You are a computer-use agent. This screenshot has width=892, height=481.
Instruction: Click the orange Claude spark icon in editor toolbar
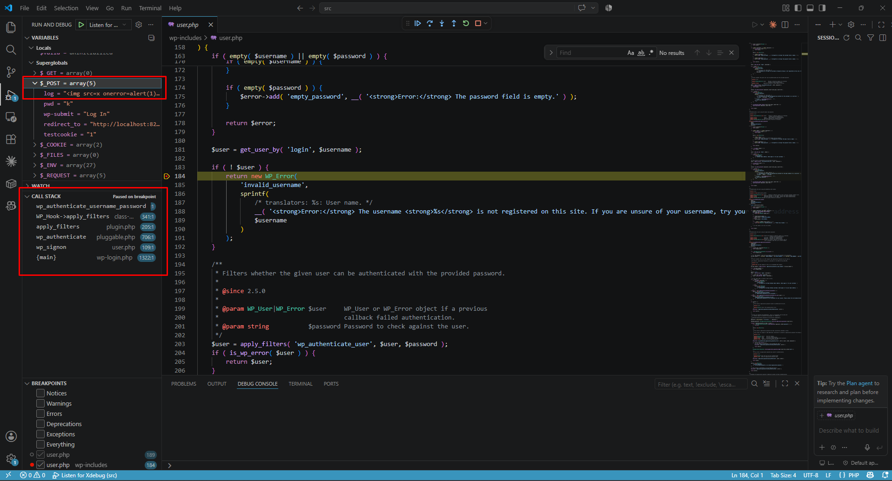tap(773, 25)
